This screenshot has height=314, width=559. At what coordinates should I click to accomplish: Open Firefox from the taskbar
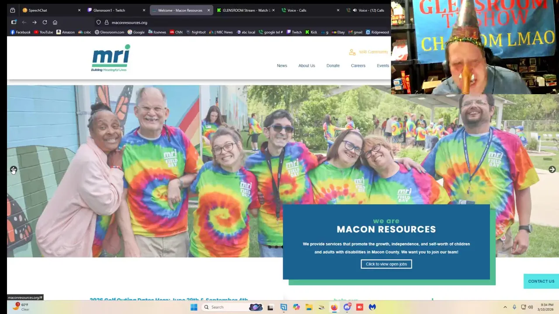tap(334, 307)
